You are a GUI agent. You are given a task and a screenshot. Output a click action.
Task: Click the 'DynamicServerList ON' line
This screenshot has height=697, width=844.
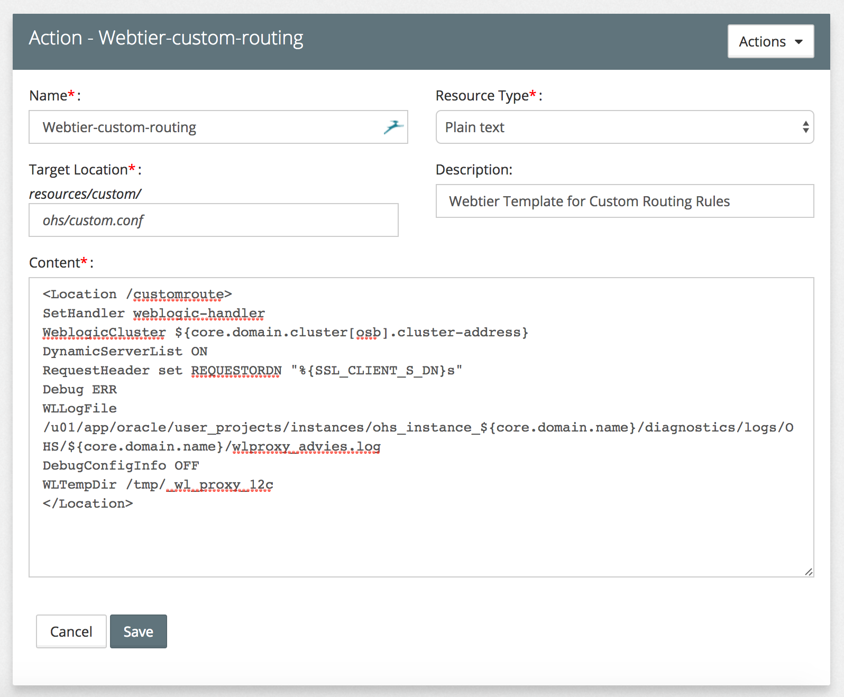pos(125,352)
